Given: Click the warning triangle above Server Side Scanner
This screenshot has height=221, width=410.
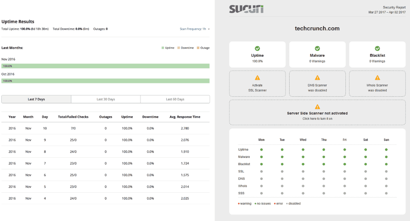Looking at the screenshot, I should tap(317, 107).
